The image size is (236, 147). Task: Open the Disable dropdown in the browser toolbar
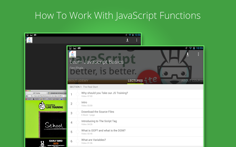pyautogui.click(x=29, y=99)
